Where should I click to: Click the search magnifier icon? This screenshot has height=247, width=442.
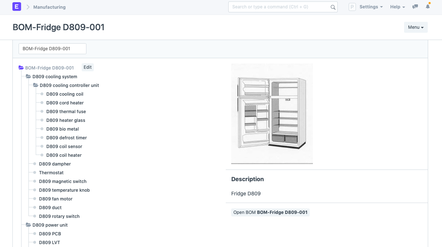[x=333, y=7]
